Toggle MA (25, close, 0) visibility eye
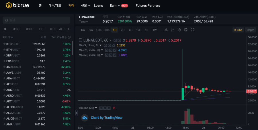The image size is (258, 130). [107, 50]
